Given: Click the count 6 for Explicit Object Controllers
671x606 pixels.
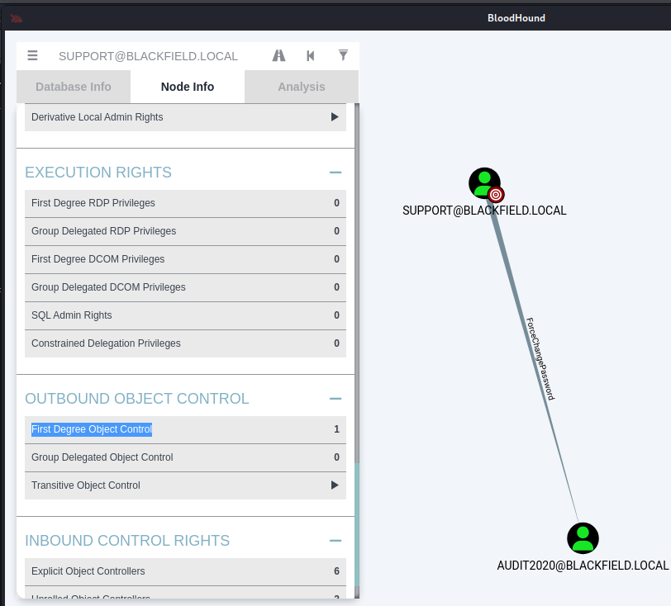Looking at the screenshot, I should click(337, 571).
